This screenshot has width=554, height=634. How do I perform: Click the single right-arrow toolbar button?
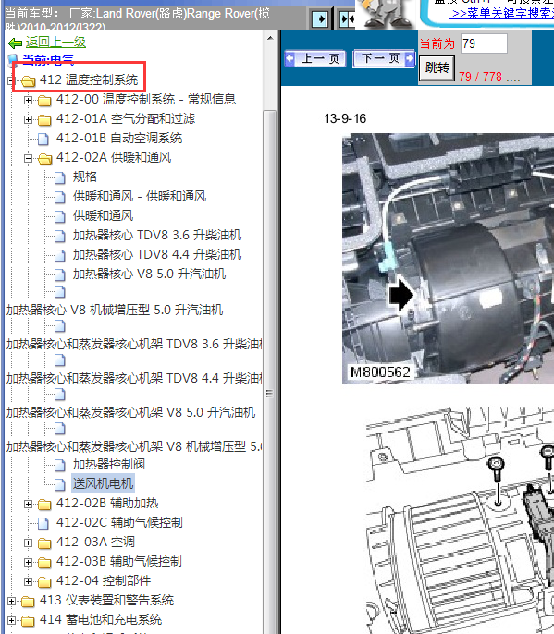(x=320, y=18)
